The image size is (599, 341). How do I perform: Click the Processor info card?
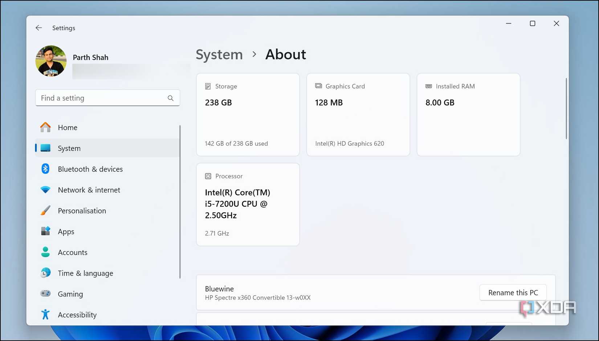point(248,204)
